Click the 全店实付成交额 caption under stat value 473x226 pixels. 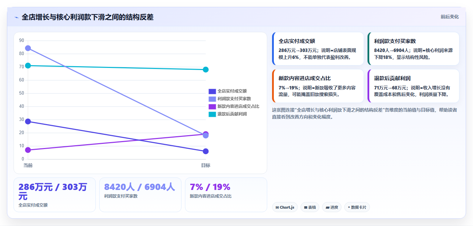tap(33, 205)
